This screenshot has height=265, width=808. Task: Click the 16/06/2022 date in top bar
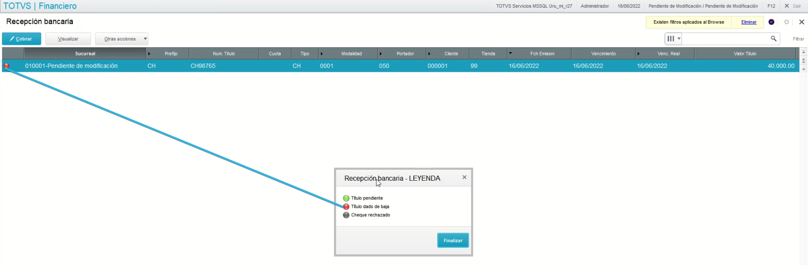629,6
